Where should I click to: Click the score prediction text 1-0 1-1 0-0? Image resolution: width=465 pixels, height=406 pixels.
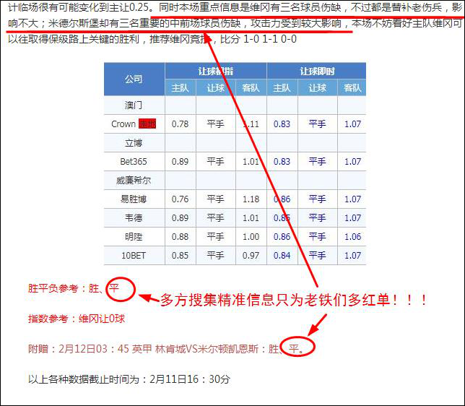pyautogui.click(x=270, y=39)
